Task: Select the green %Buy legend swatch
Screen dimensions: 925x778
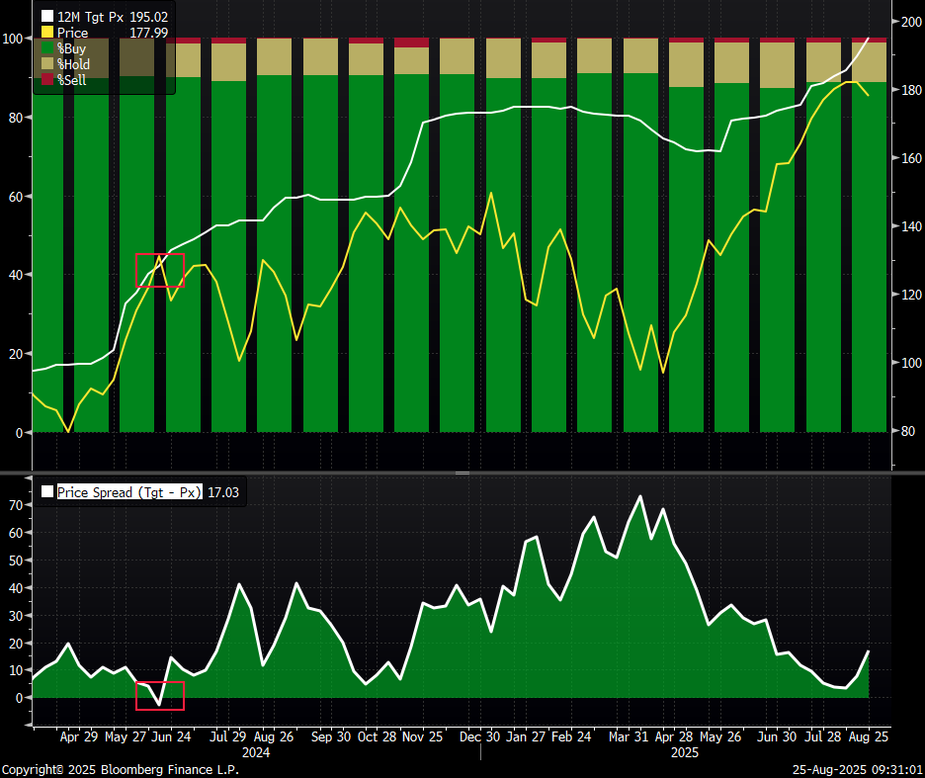Action: 47,47
